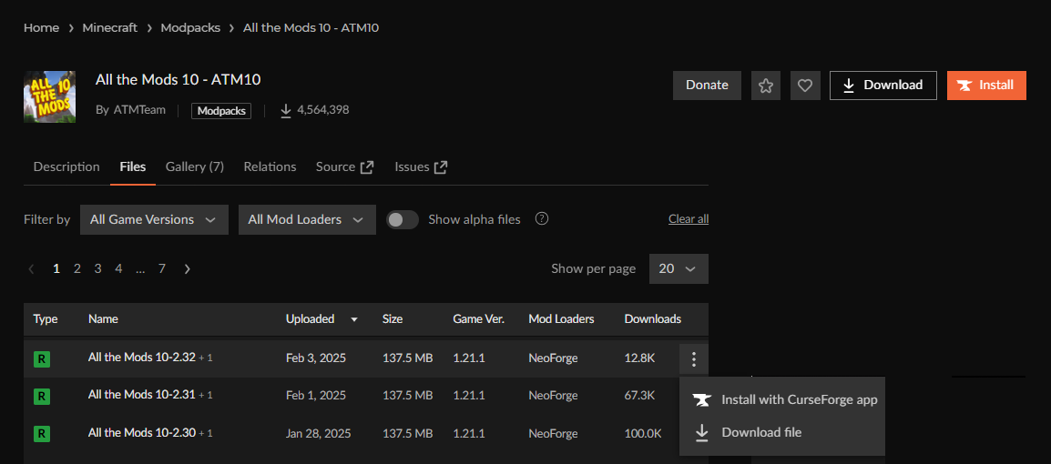Viewport: 1051px width, 464px height.
Task: Click the Donate button
Action: (x=707, y=86)
